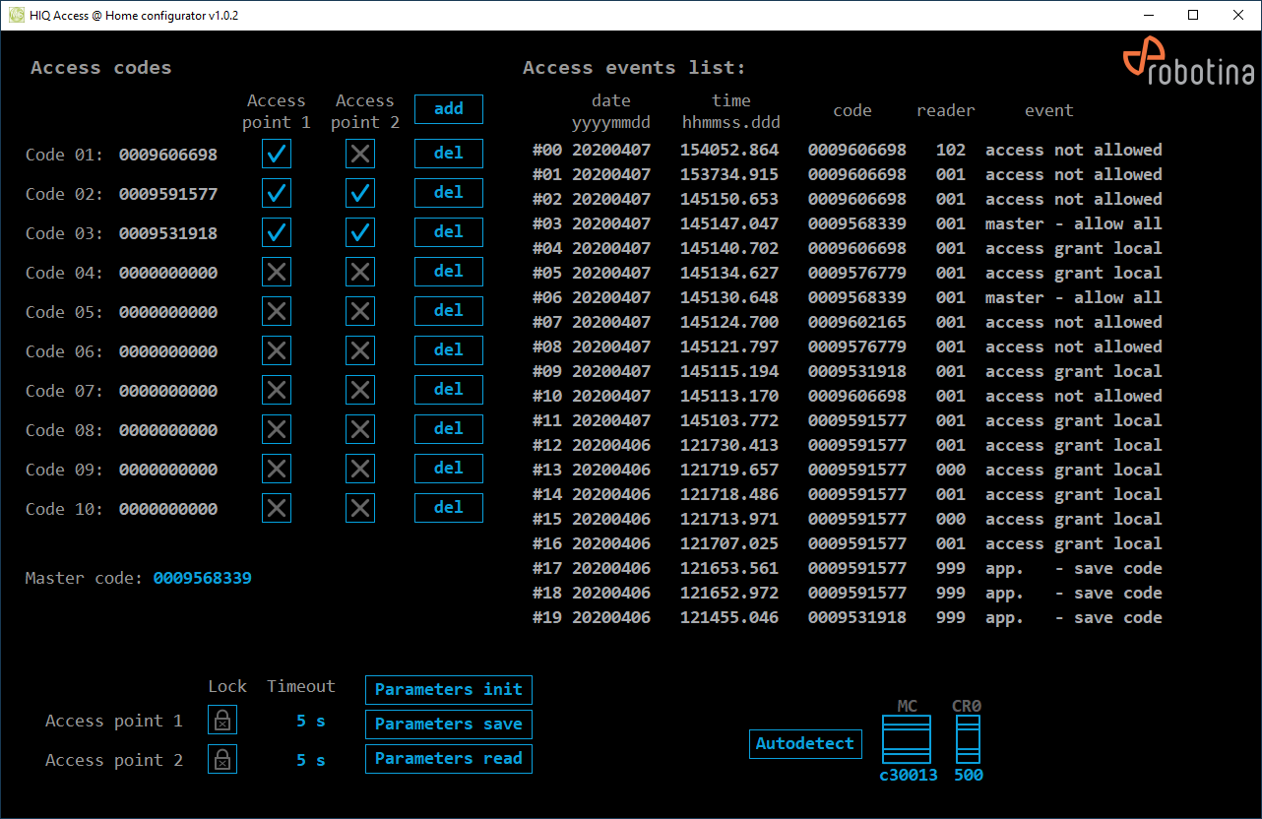Delete Code 02 with its del button
Image resolution: width=1262 pixels, height=819 pixels.
(448, 193)
